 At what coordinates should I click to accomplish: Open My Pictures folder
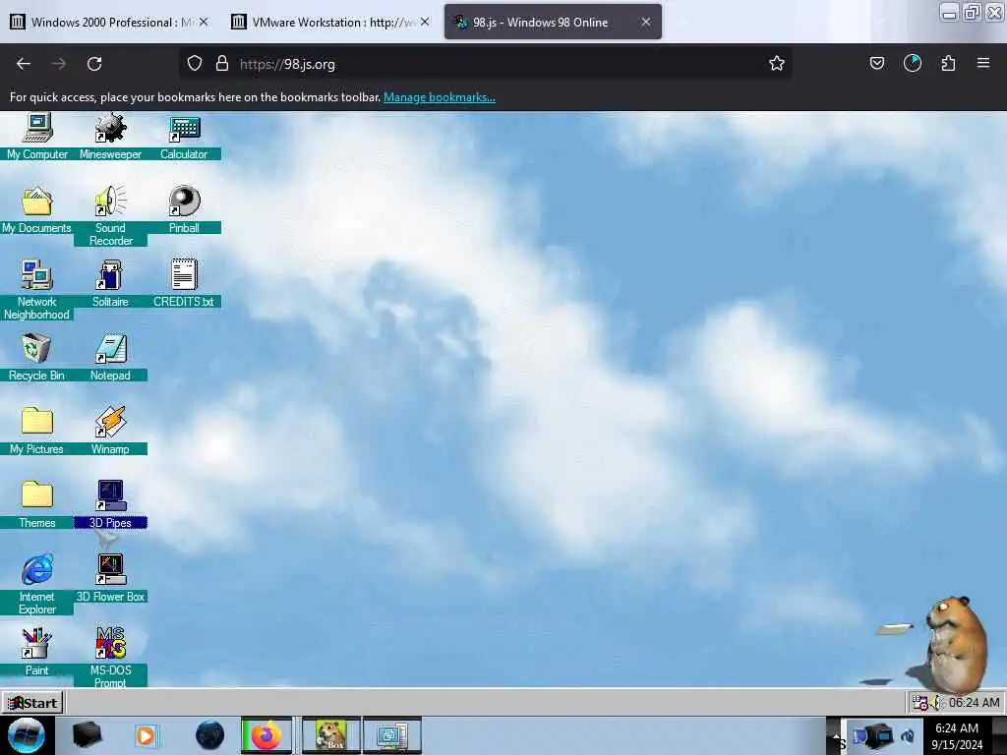(36, 432)
